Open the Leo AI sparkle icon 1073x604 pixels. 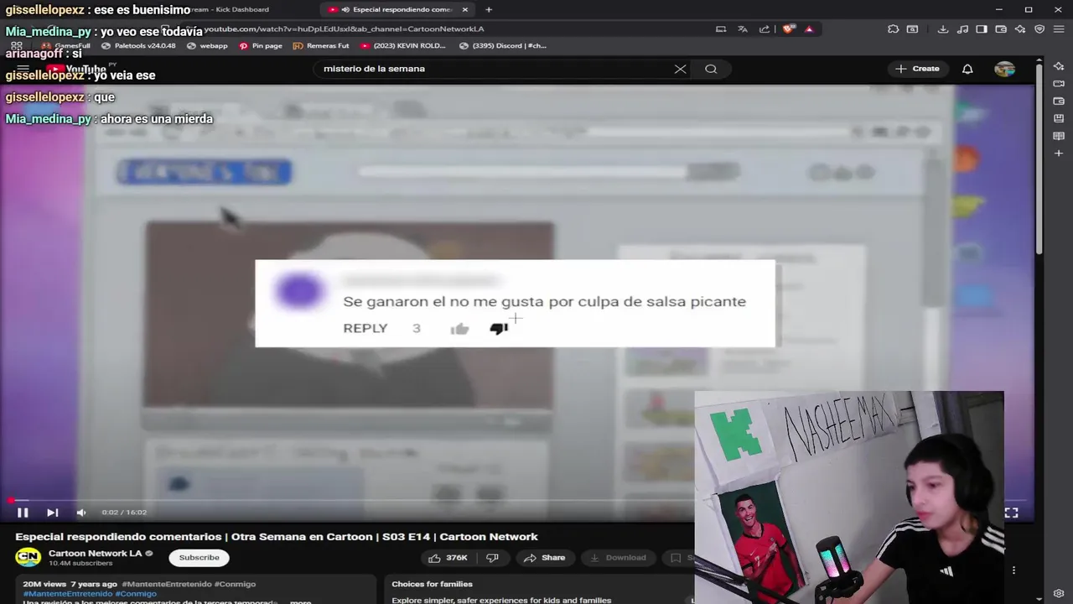click(x=1020, y=29)
